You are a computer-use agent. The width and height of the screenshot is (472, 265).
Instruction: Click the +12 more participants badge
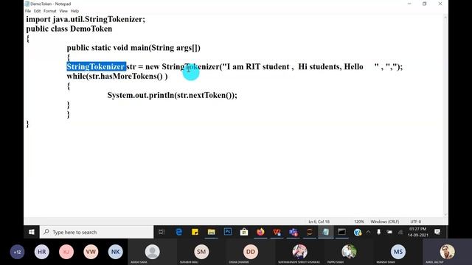click(x=17, y=252)
